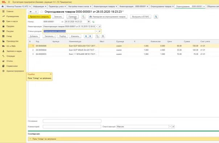Image resolution: width=219 pixels, height=143 pixels.
Task: Open Покупки section in sidebar
Action: coord(10,31)
